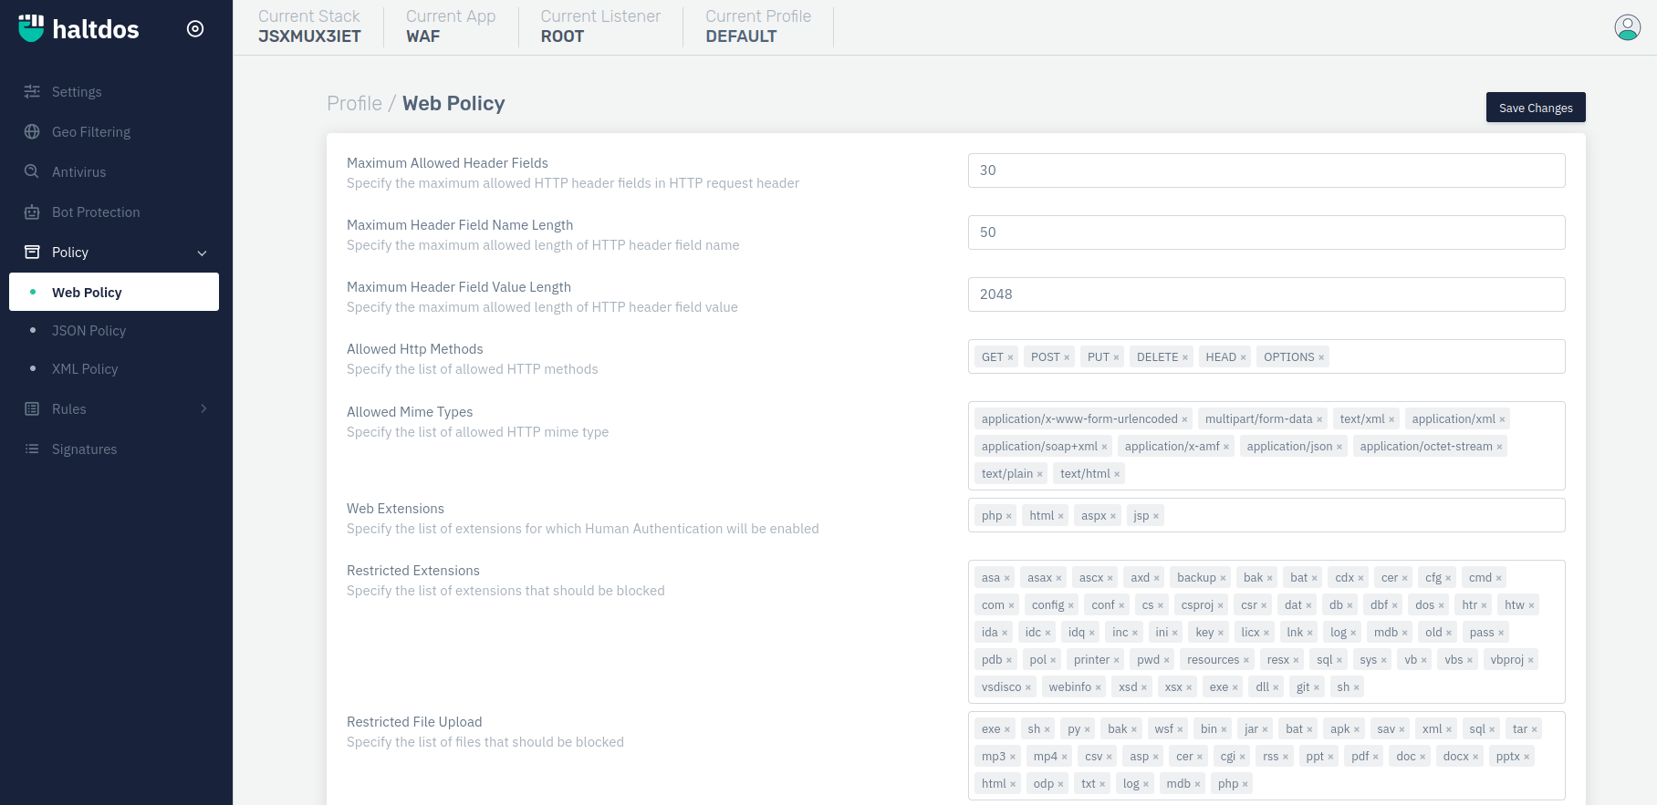1657x805 pixels.
Task: Focus Maximum Header Field Name Length input
Action: point(1266,232)
